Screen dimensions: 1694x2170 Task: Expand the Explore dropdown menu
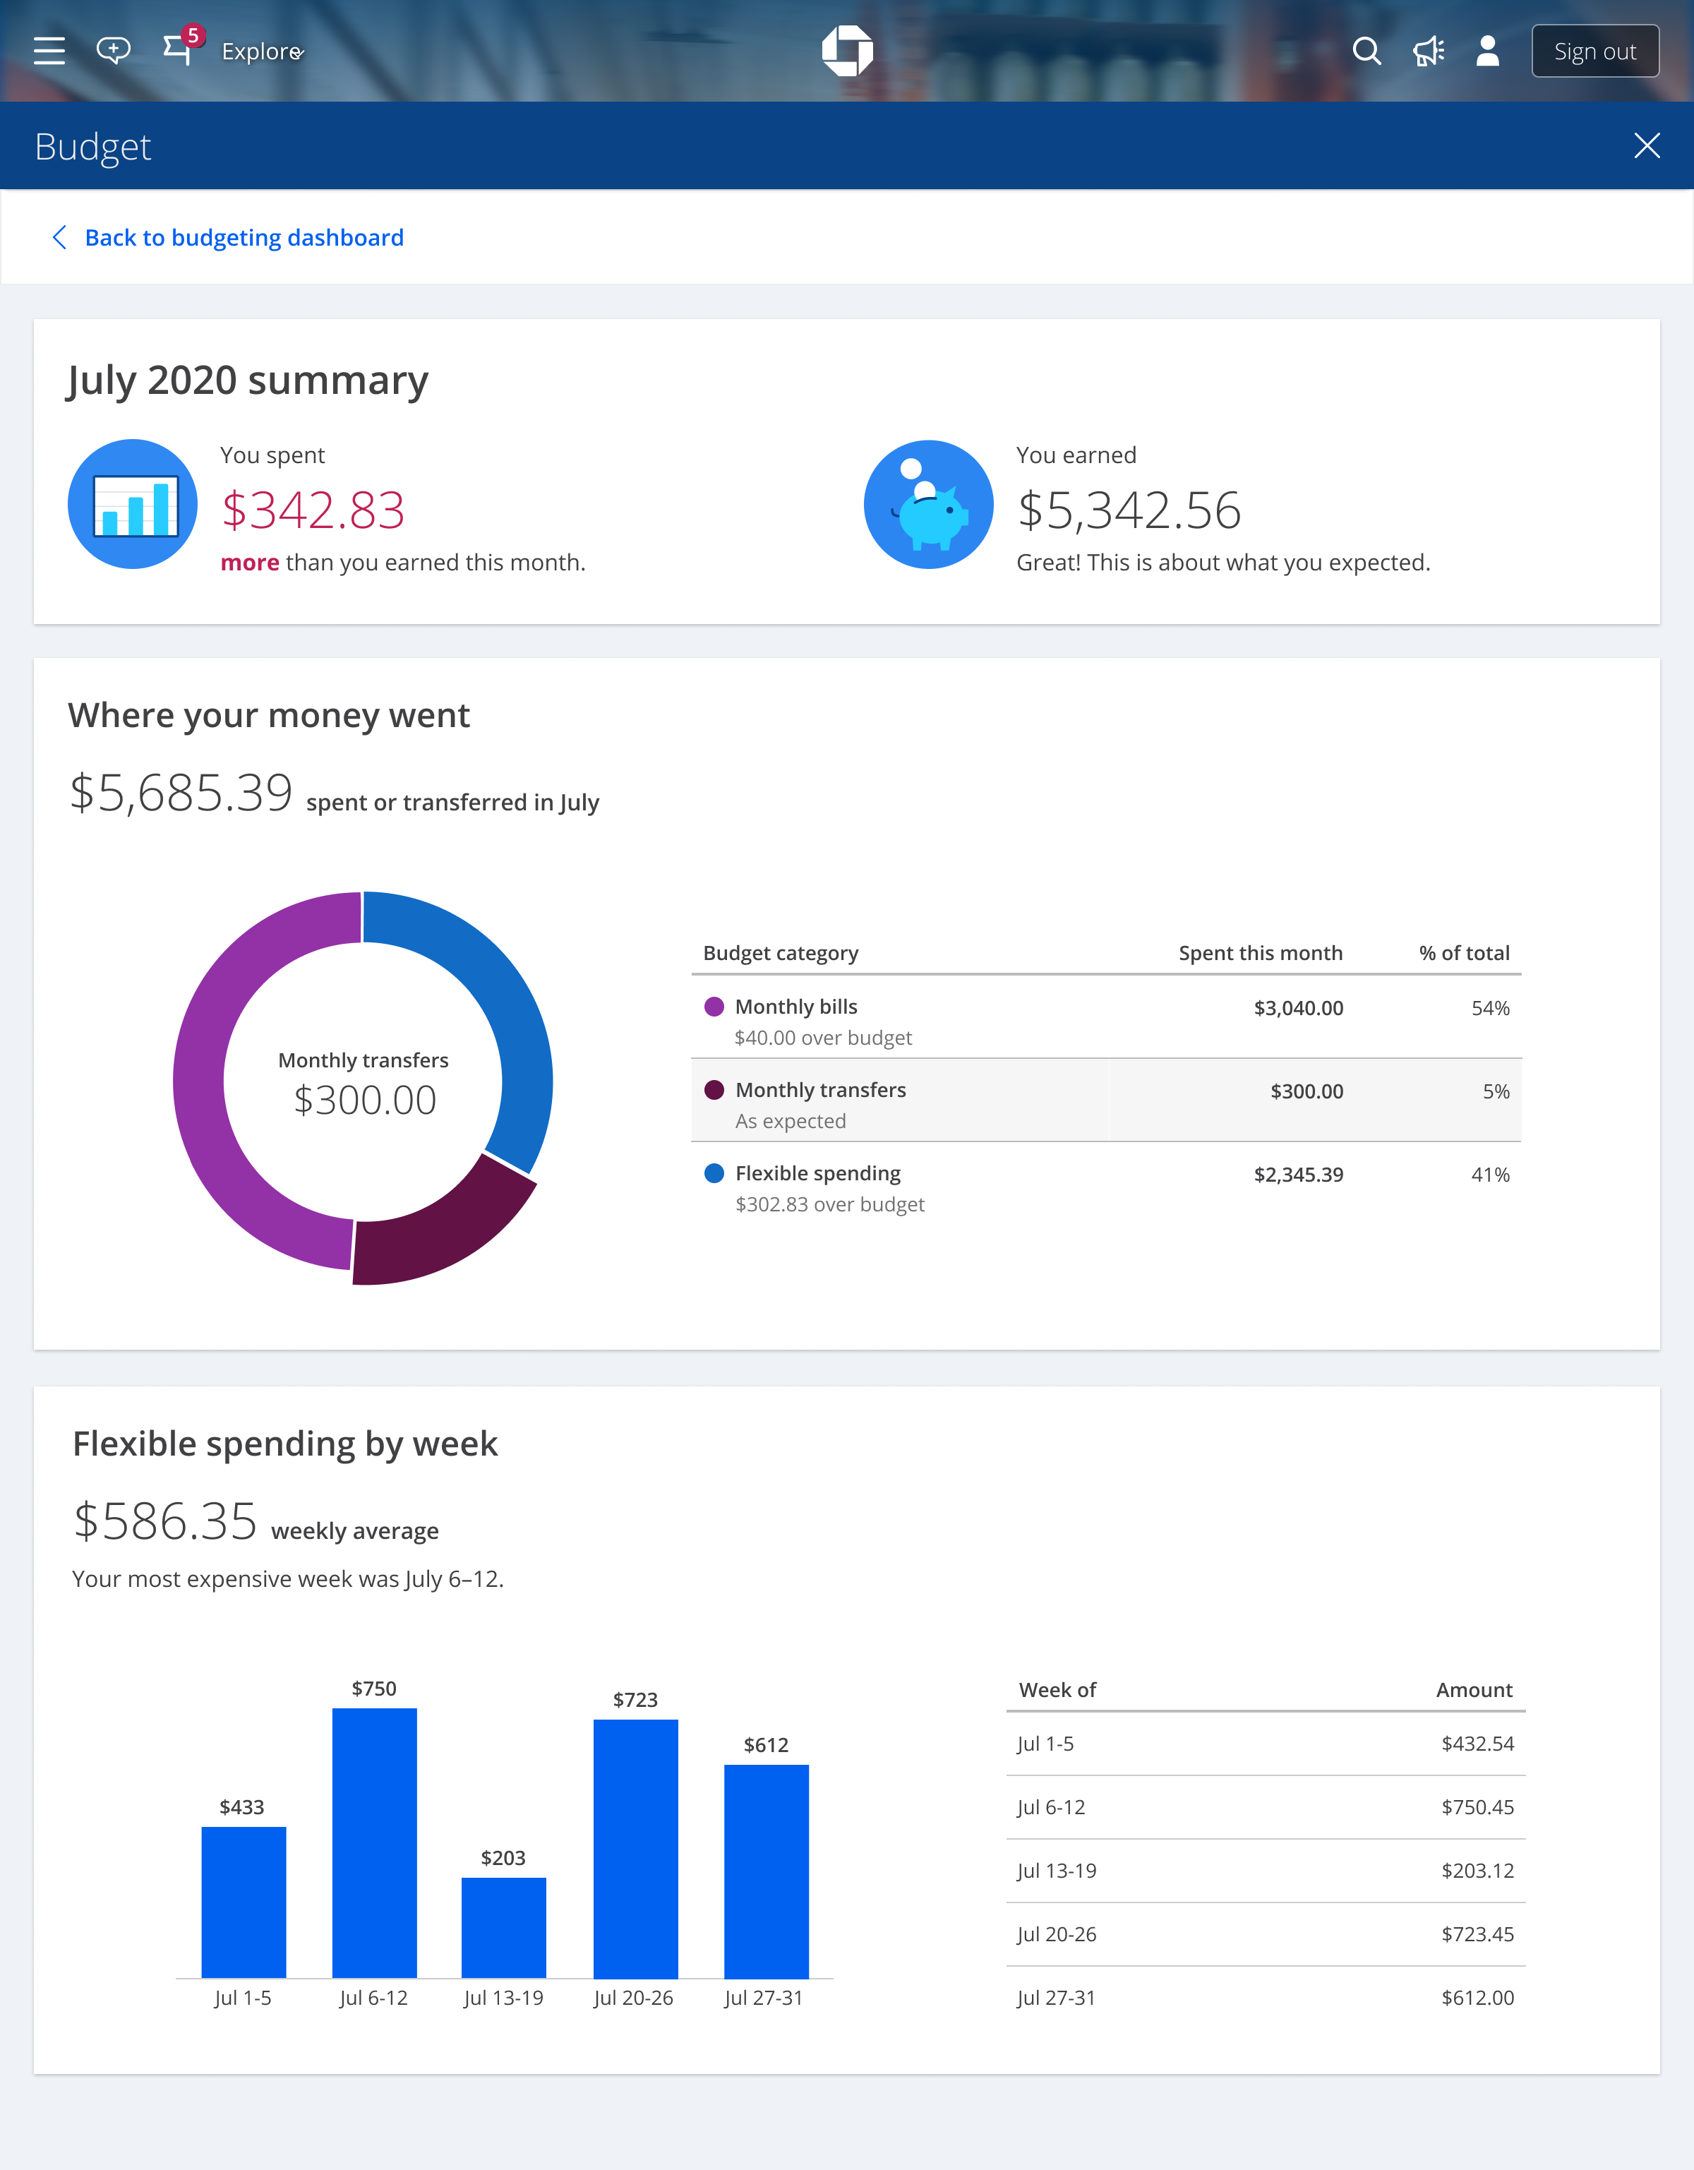click(263, 52)
